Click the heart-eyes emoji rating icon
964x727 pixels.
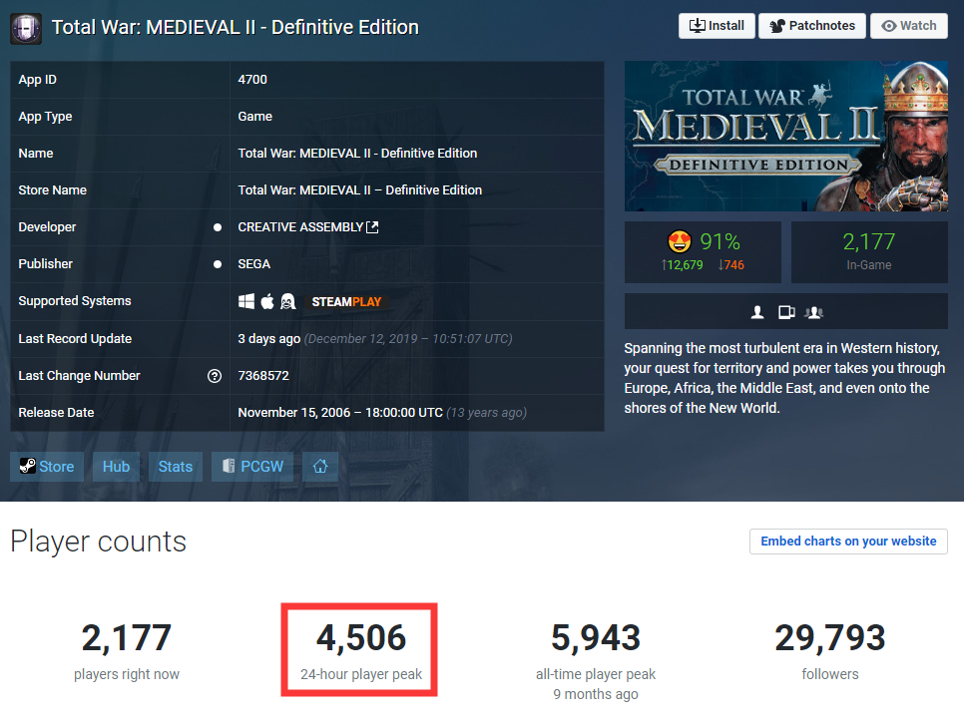pos(679,241)
